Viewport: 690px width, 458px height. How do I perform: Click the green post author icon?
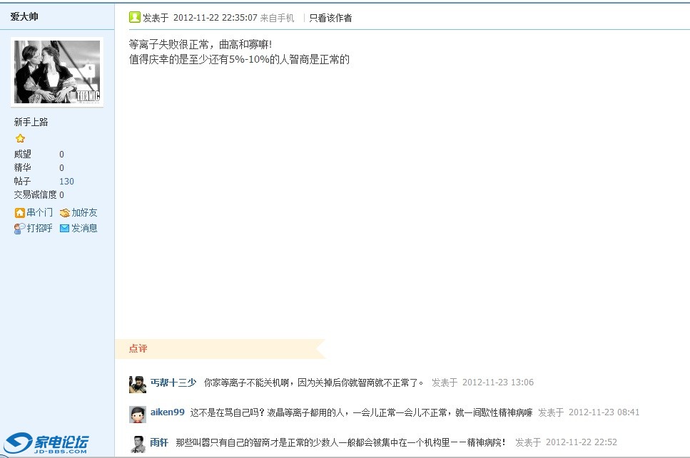click(134, 17)
